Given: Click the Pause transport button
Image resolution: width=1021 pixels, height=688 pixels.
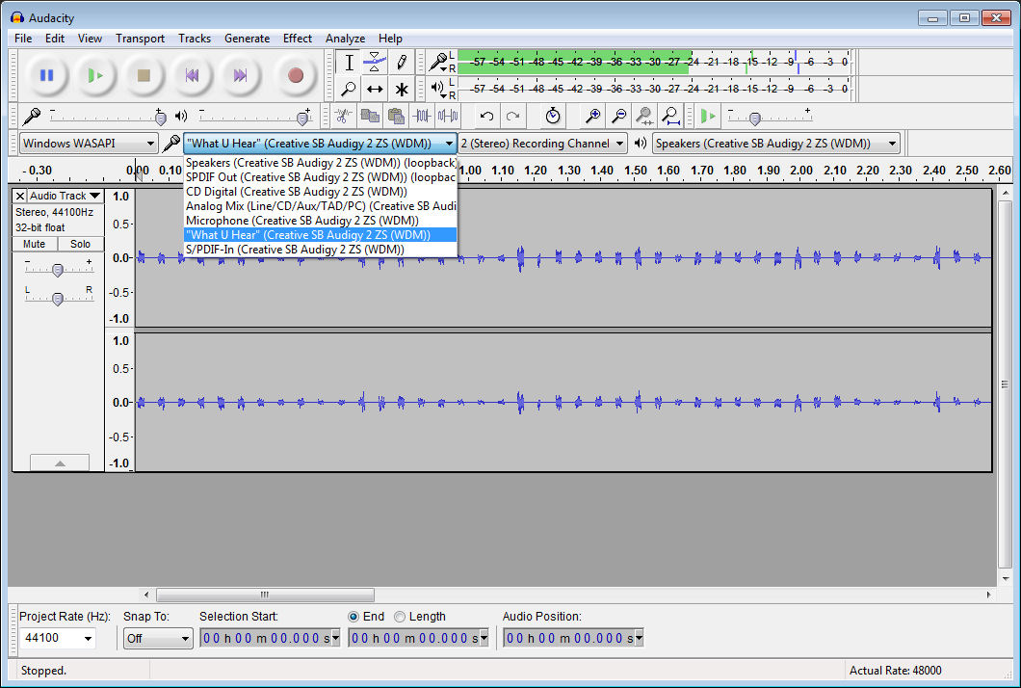Looking at the screenshot, I should click(46, 75).
